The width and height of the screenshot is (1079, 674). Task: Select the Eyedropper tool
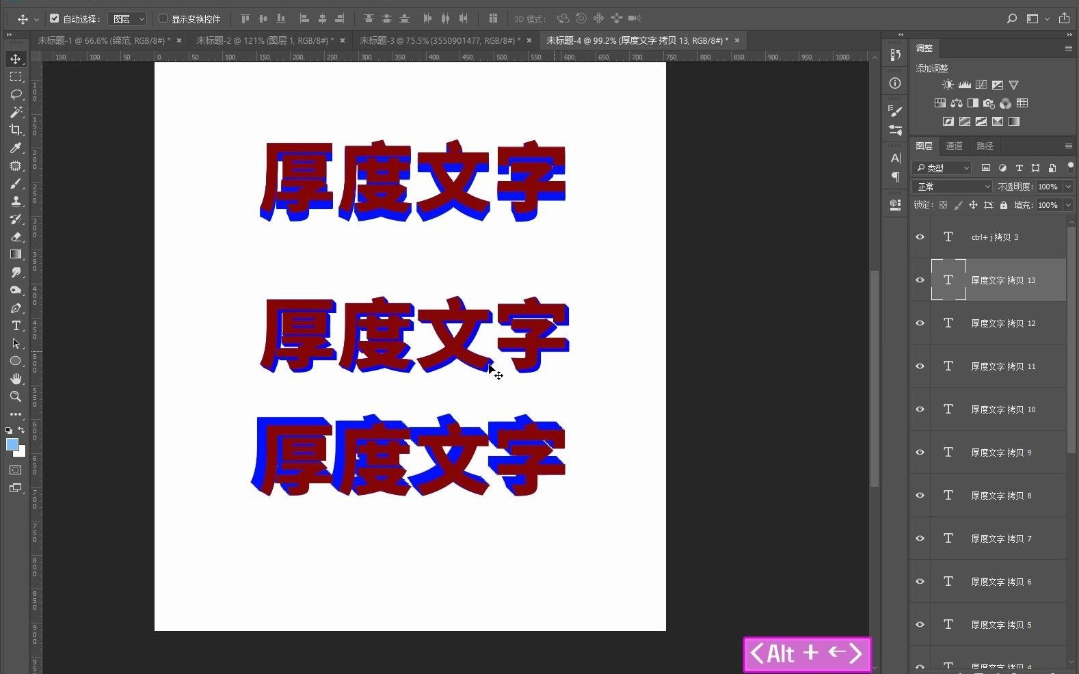coord(16,148)
